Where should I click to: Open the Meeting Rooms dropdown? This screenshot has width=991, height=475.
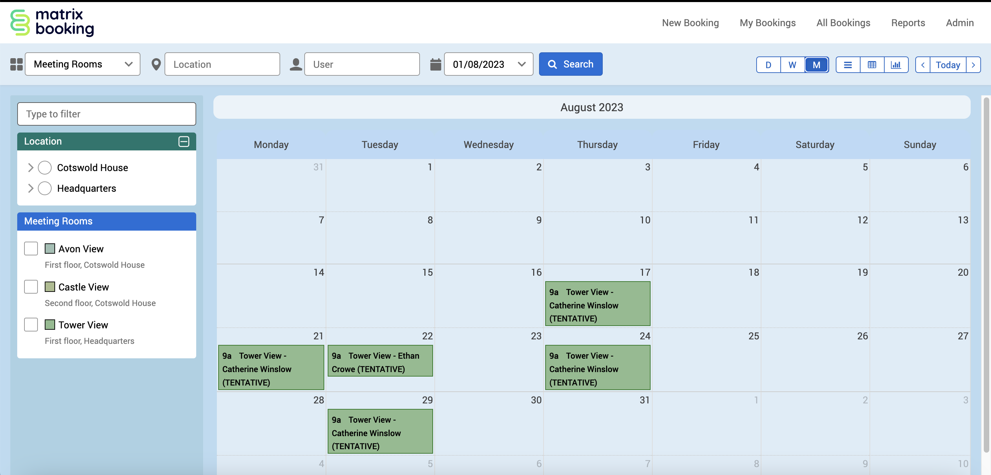click(83, 64)
